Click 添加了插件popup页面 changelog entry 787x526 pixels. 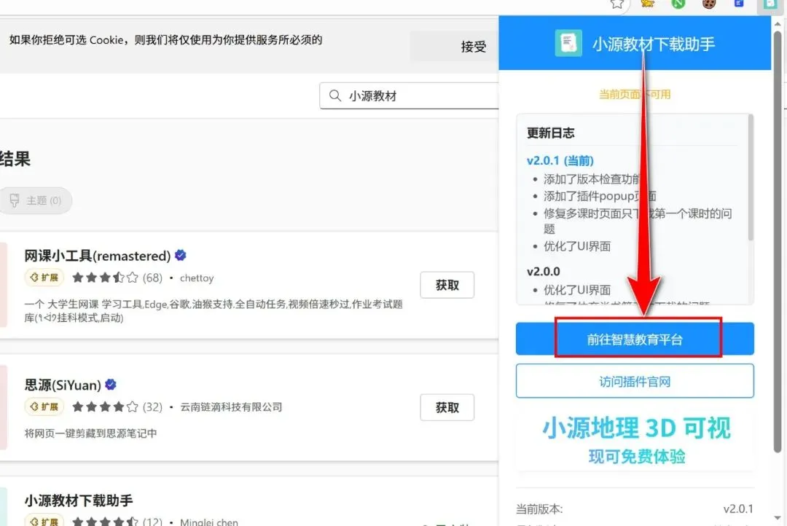[600, 196]
